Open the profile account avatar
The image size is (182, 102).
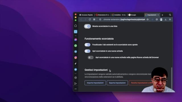(161, 20)
